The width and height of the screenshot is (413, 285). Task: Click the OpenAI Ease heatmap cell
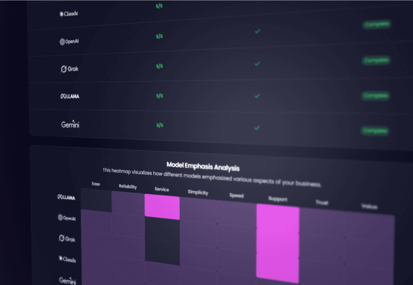[96, 222]
